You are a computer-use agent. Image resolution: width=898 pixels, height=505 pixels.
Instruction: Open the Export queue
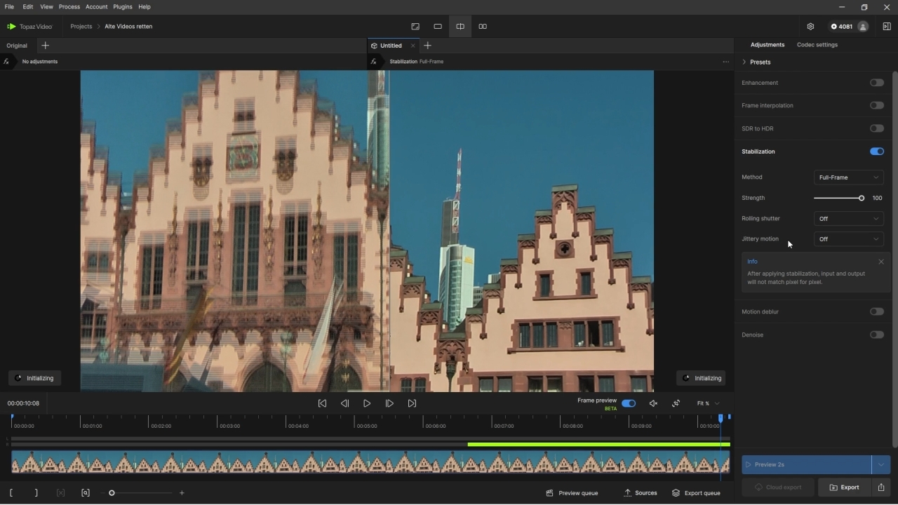696,493
